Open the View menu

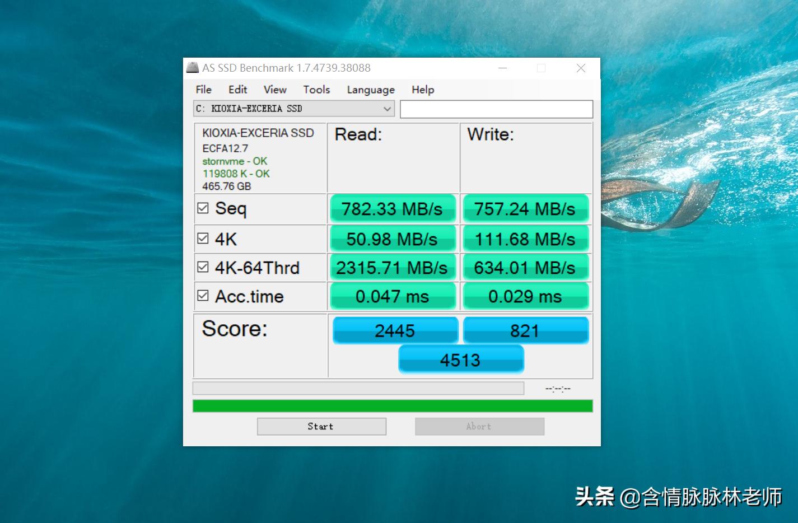pyautogui.click(x=274, y=90)
